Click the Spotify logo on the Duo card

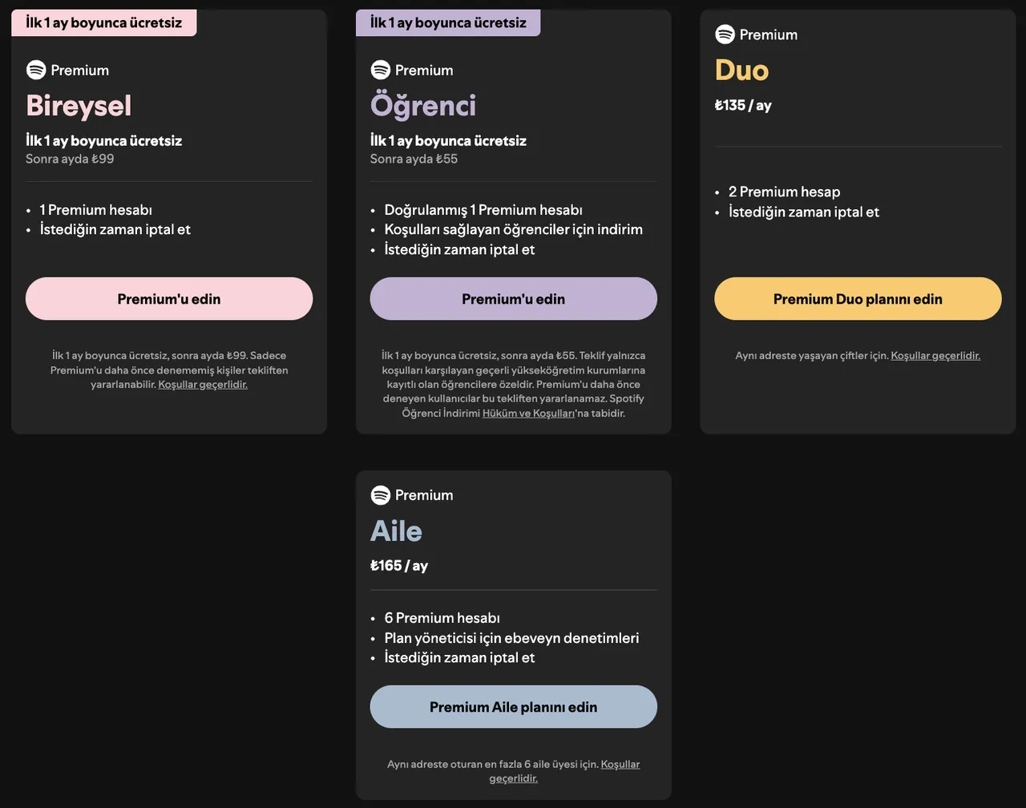click(725, 34)
